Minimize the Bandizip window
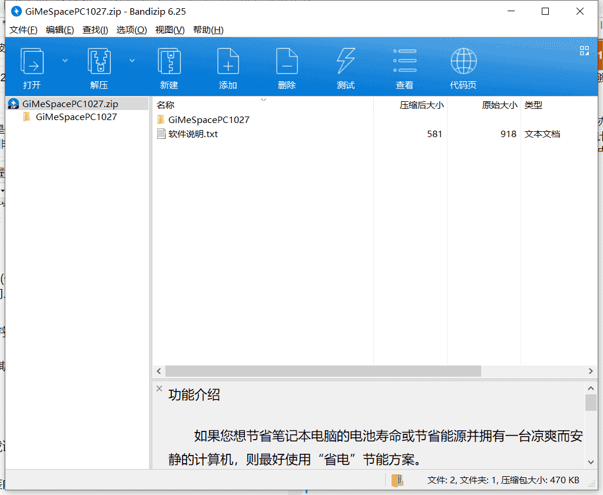This screenshot has height=495, width=603. coord(511,11)
